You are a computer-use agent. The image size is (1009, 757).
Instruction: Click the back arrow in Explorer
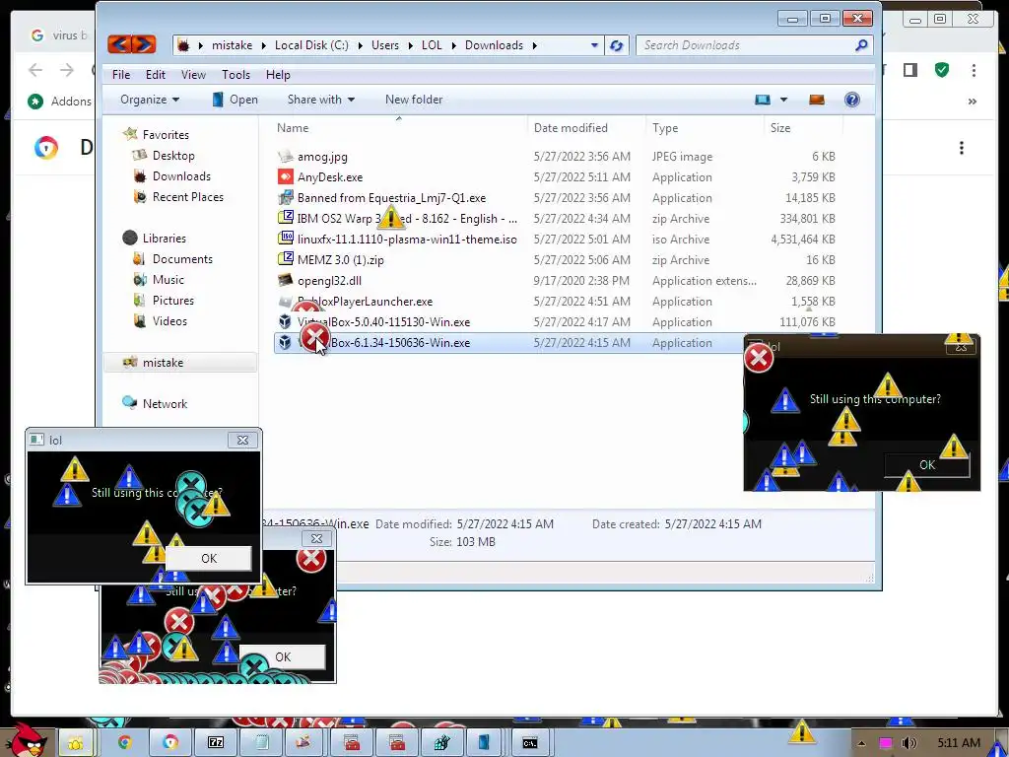click(x=119, y=44)
